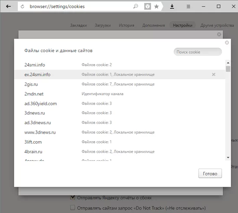Click cookie details text for 4brain.ru
The width and height of the screenshot is (238, 213).
(118, 152)
